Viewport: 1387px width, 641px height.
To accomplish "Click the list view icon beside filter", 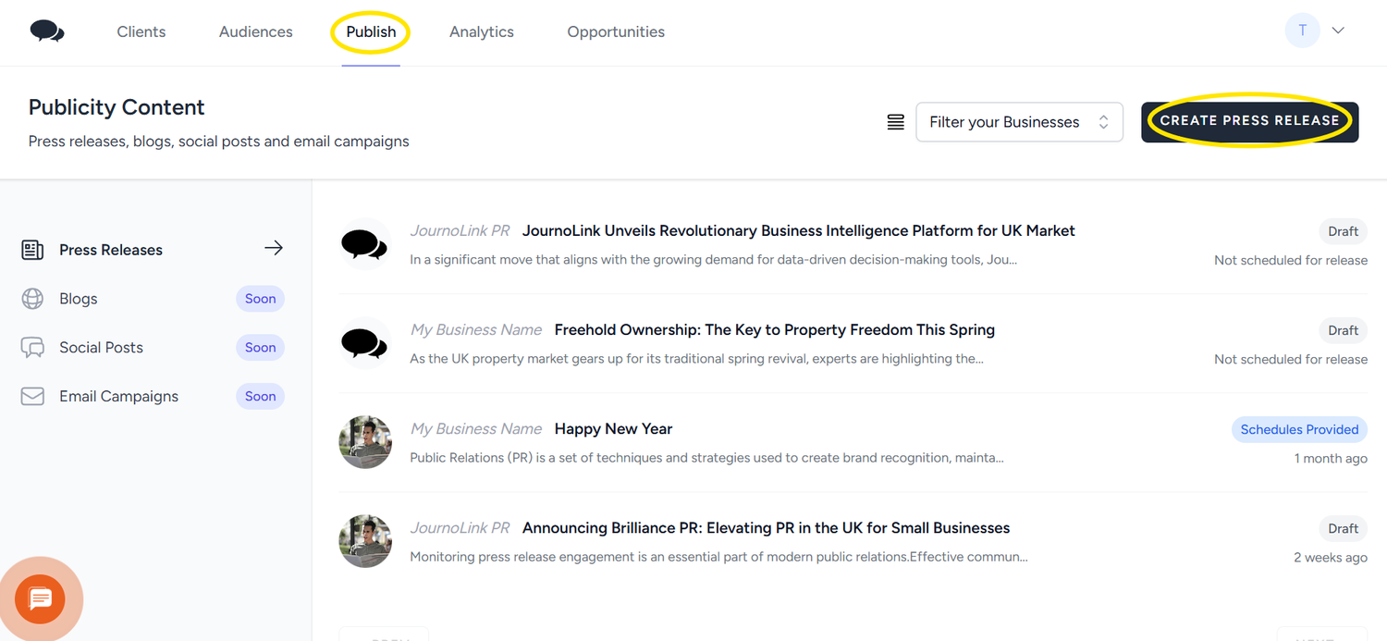I will pos(895,122).
